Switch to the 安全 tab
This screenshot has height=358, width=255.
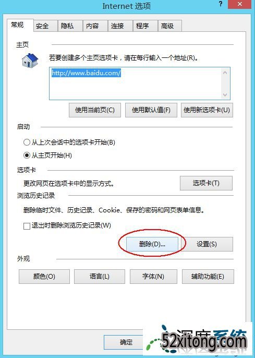[x=45, y=26]
